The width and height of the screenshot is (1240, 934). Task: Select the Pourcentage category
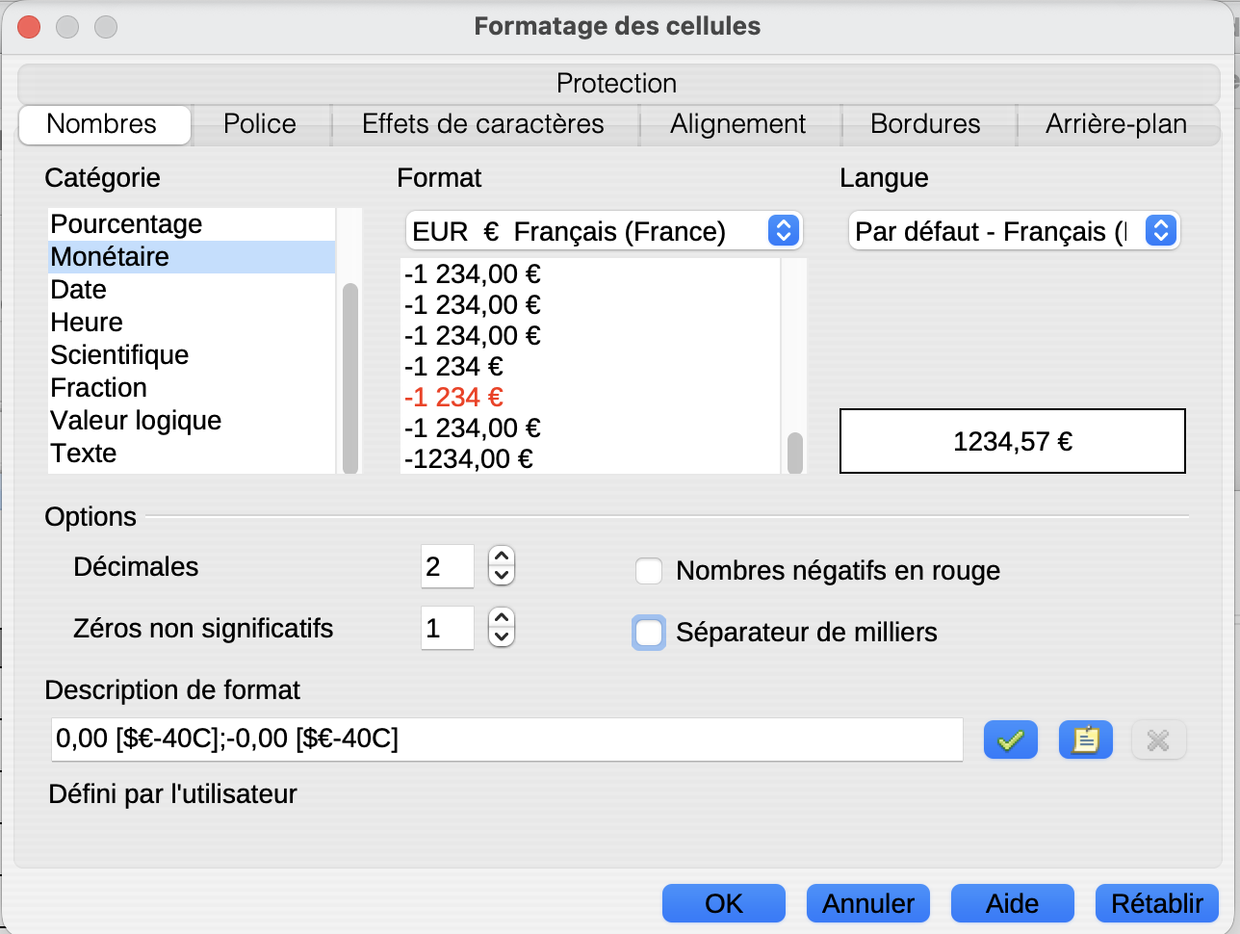click(192, 224)
